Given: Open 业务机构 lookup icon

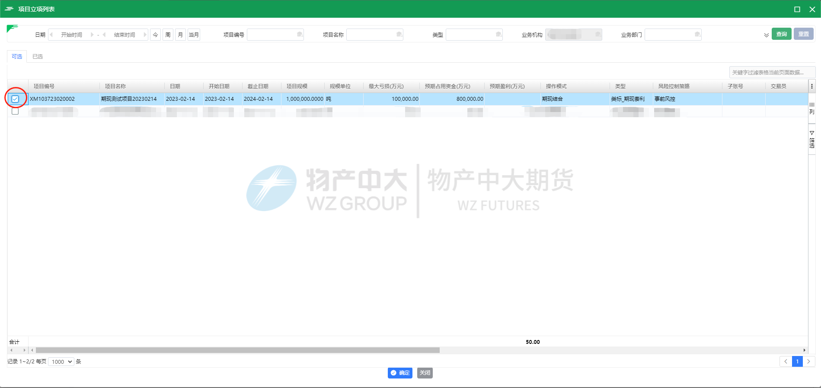Looking at the screenshot, I should (598, 34).
